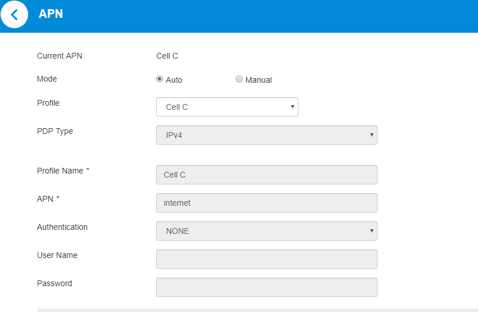Click the Current APN label
Image resolution: width=478 pixels, height=312 pixels.
point(60,56)
